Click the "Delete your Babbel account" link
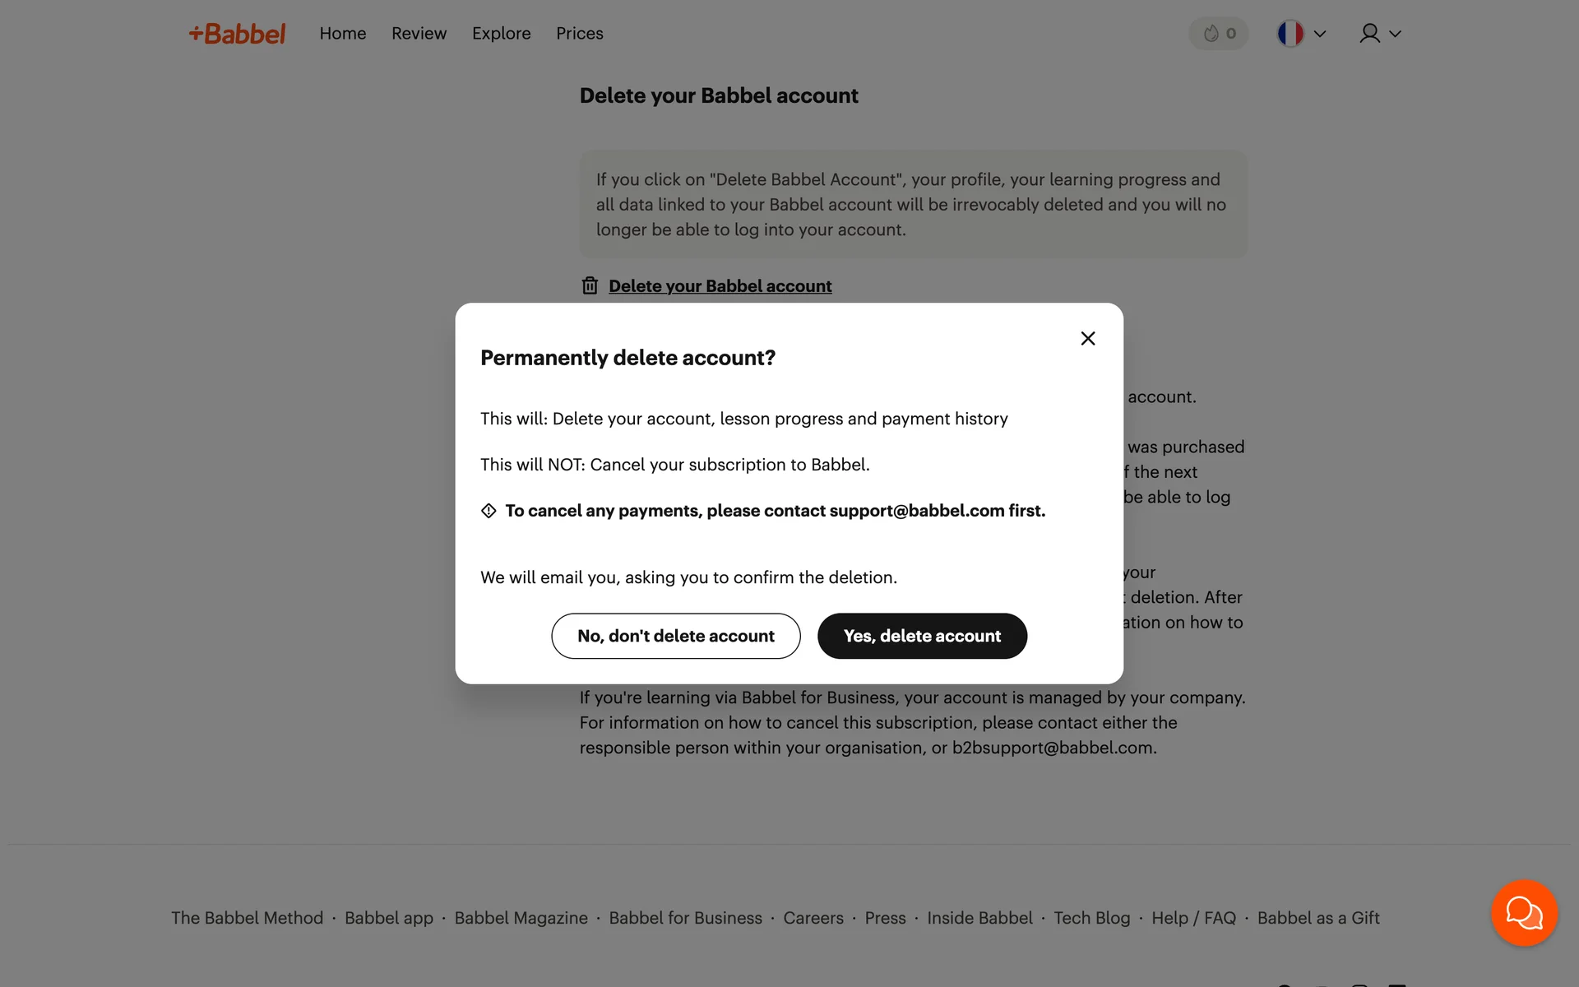Image resolution: width=1579 pixels, height=987 pixels. click(x=720, y=286)
